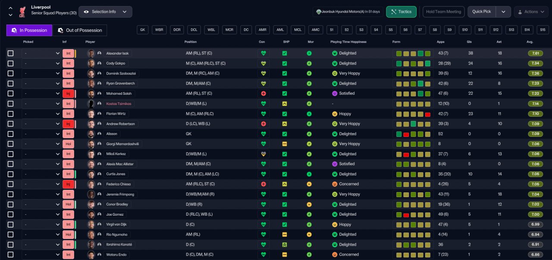The image size is (552, 260).
Task: Switch to the Out of Possession tab
Action: tap(80, 30)
